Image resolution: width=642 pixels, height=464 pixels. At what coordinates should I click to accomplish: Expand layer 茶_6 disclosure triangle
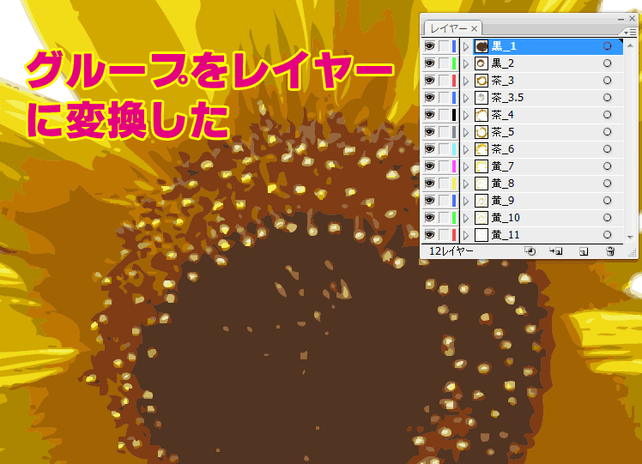click(x=466, y=150)
